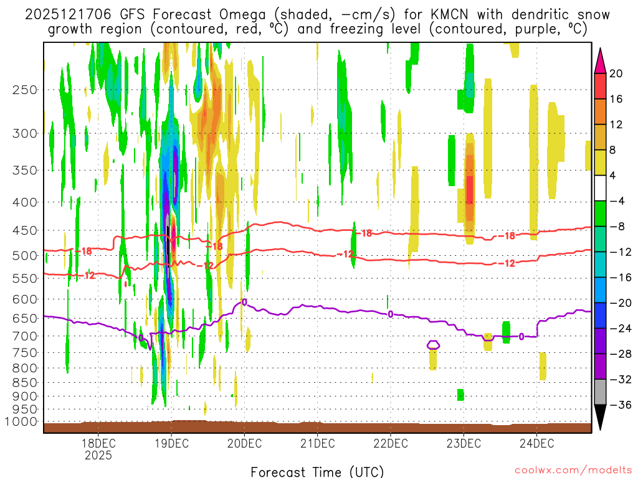
Task: Click the red-orange upward motion blob near 23DEC
Action: 470,190
